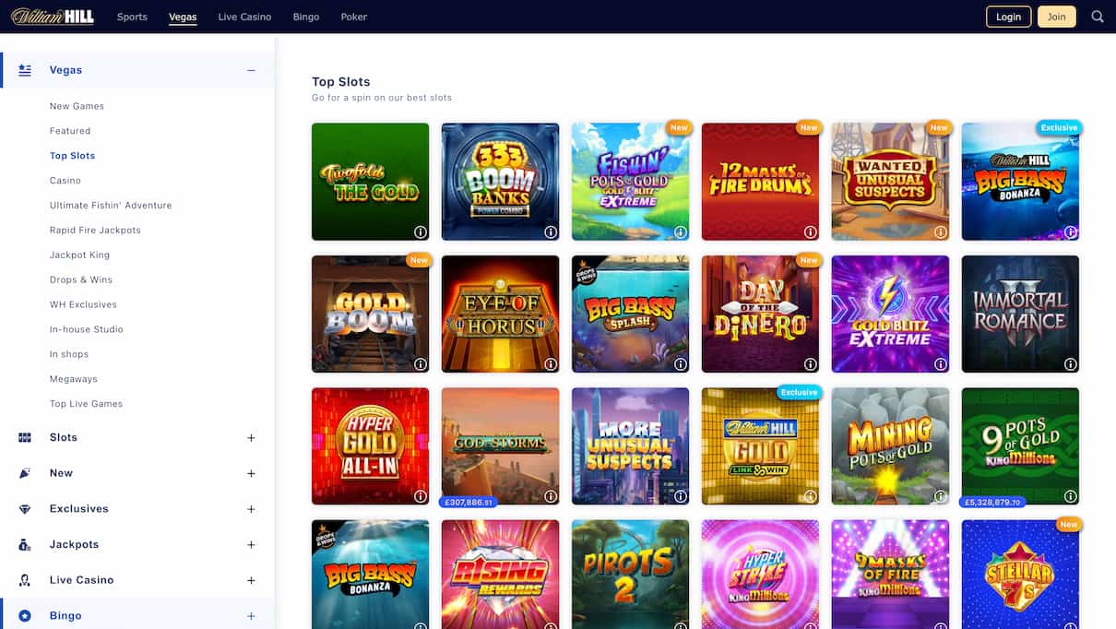This screenshot has width=1116, height=629.
Task: Open Ultimate Fishin' Adventure link
Action: pyautogui.click(x=111, y=206)
